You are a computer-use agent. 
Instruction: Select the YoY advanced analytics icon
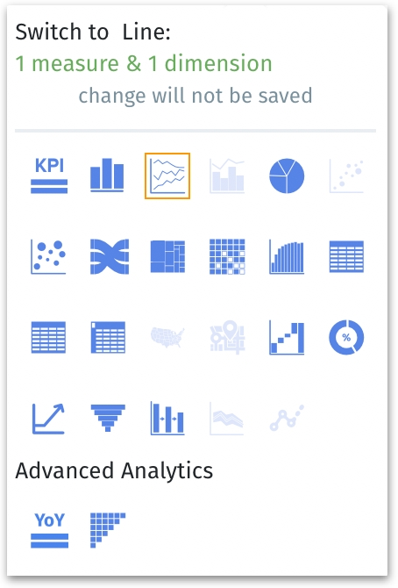click(49, 530)
